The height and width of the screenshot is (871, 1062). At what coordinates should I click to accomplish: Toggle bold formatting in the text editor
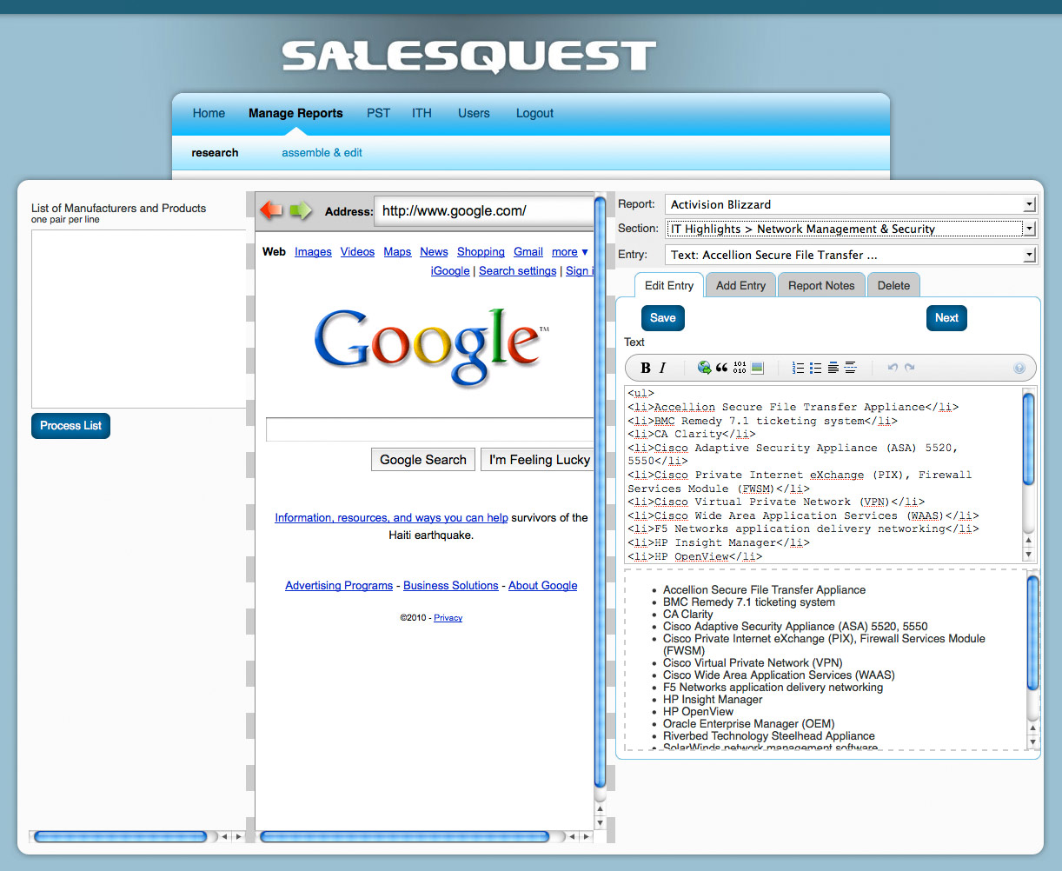tap(645, 368)
